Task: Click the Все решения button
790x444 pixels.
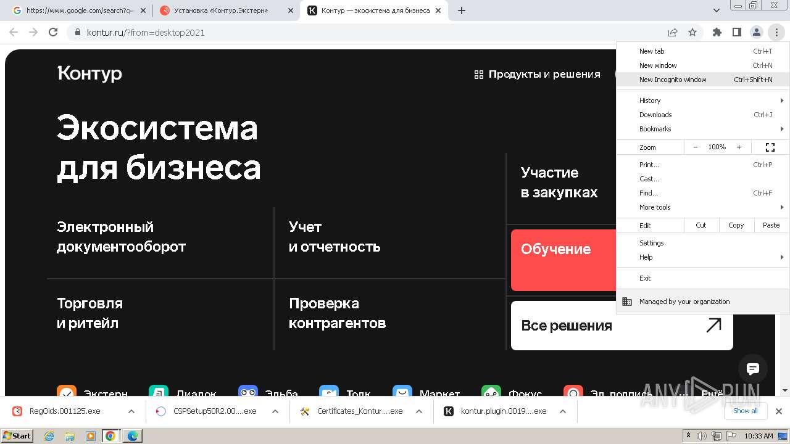Action: point(622,326)
